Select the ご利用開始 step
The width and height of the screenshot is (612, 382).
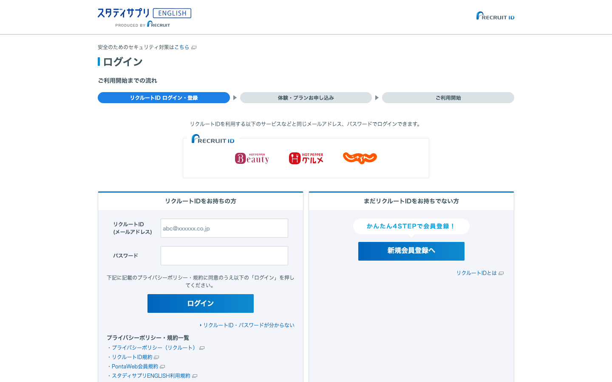[448, 98]
